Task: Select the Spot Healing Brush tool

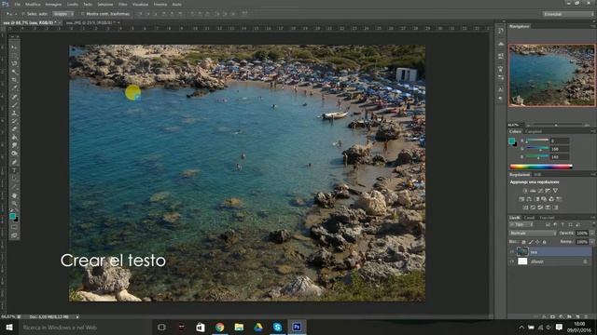Action: pos(14,97)
